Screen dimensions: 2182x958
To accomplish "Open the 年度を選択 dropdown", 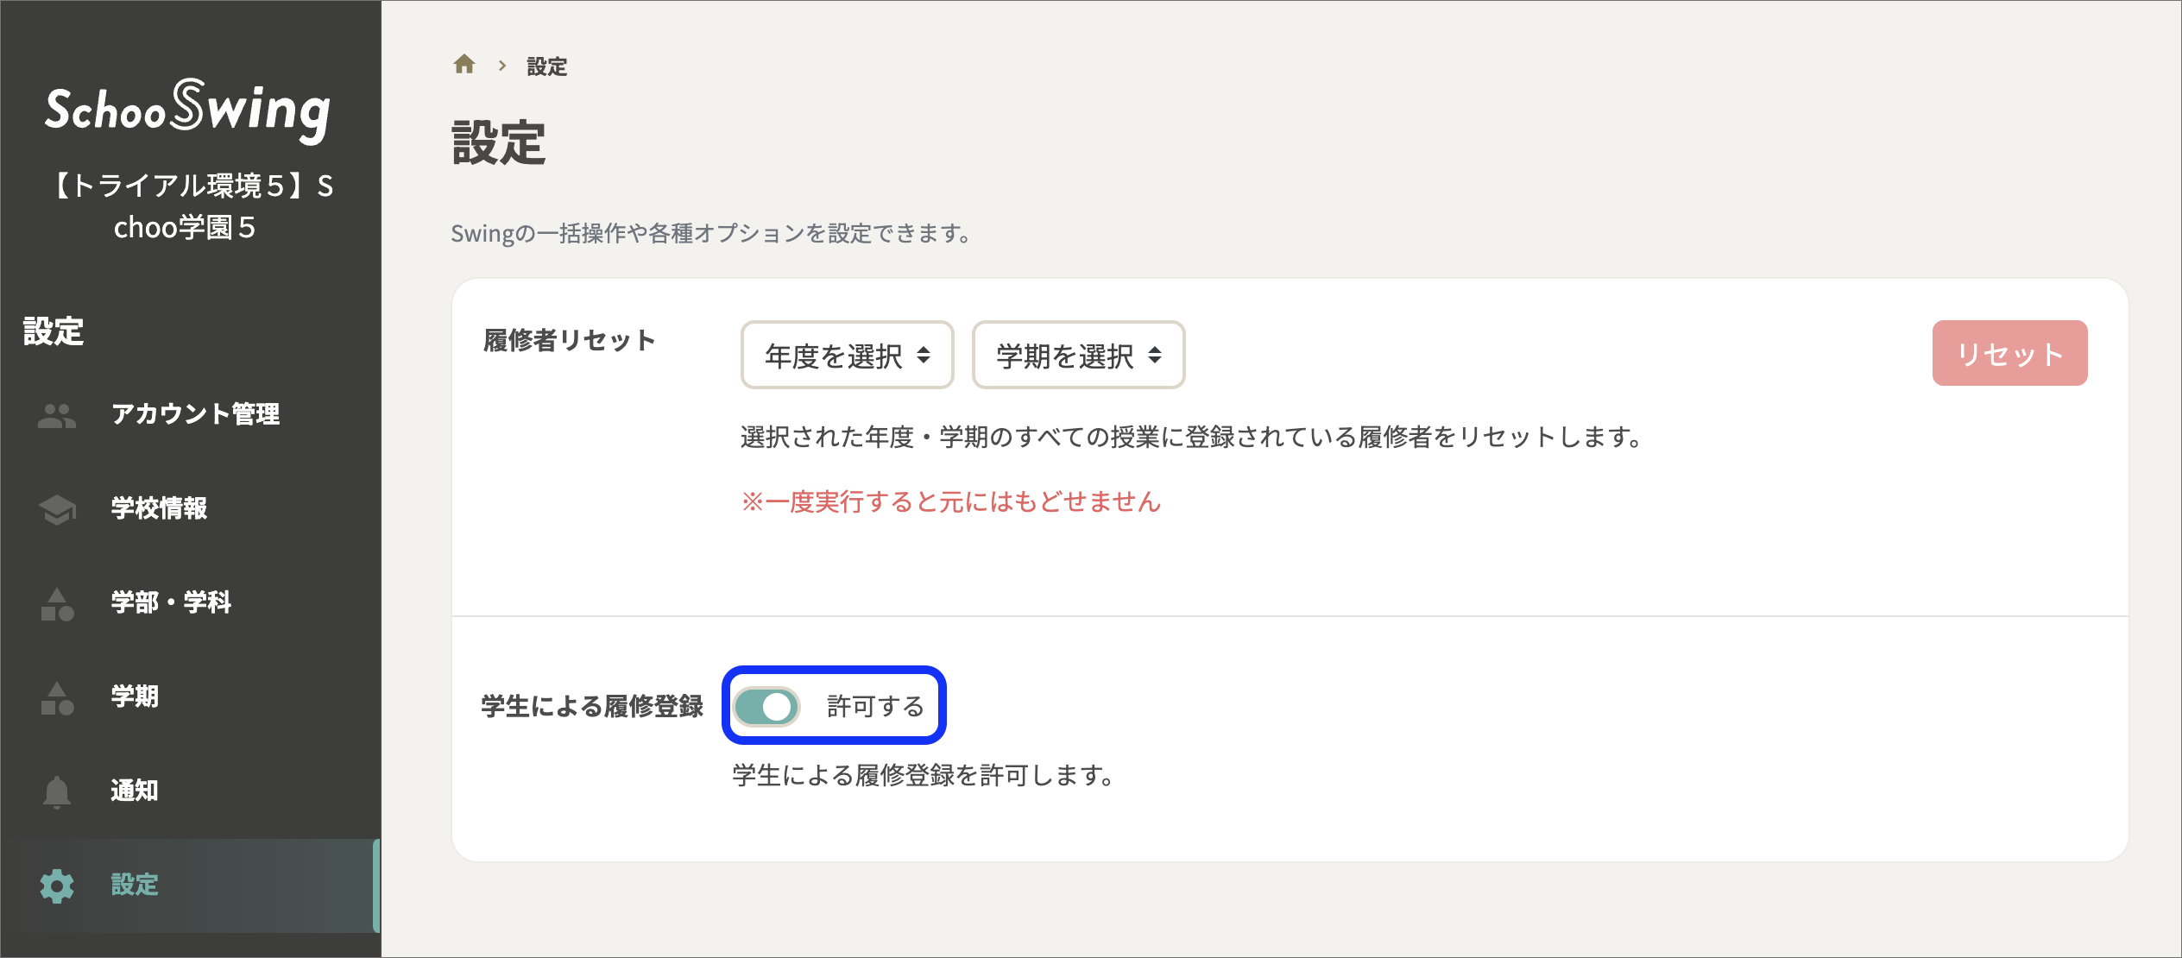I will pos(847,355).
